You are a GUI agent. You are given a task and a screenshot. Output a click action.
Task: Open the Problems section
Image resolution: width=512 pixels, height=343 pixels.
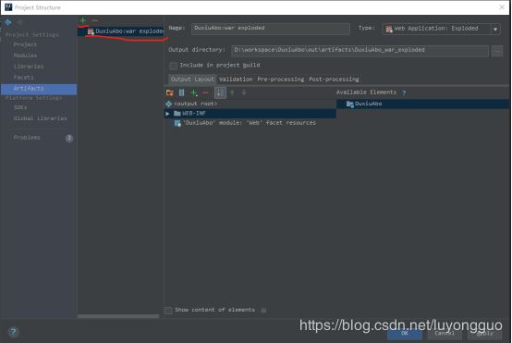point(27,138)
